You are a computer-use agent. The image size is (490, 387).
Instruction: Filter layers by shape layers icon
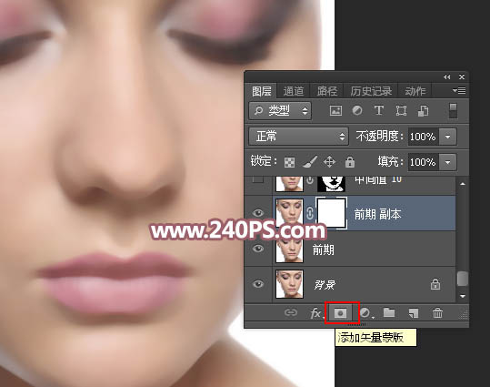tap(401, 110)
